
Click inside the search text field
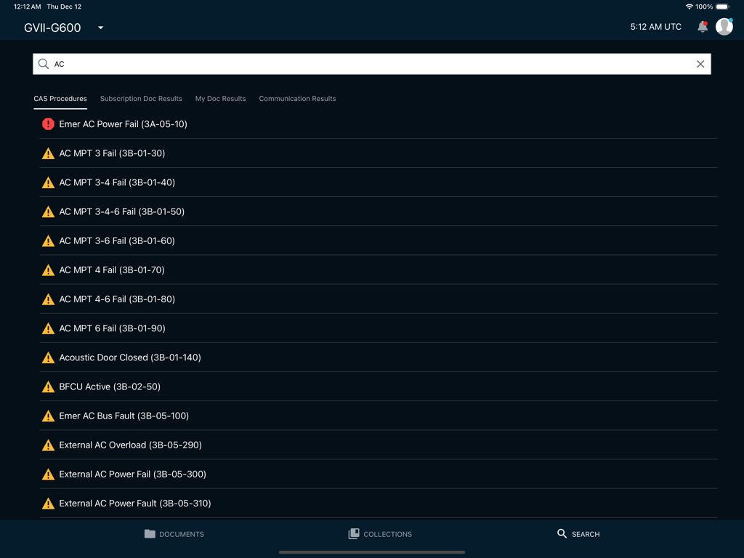[363, 64]
